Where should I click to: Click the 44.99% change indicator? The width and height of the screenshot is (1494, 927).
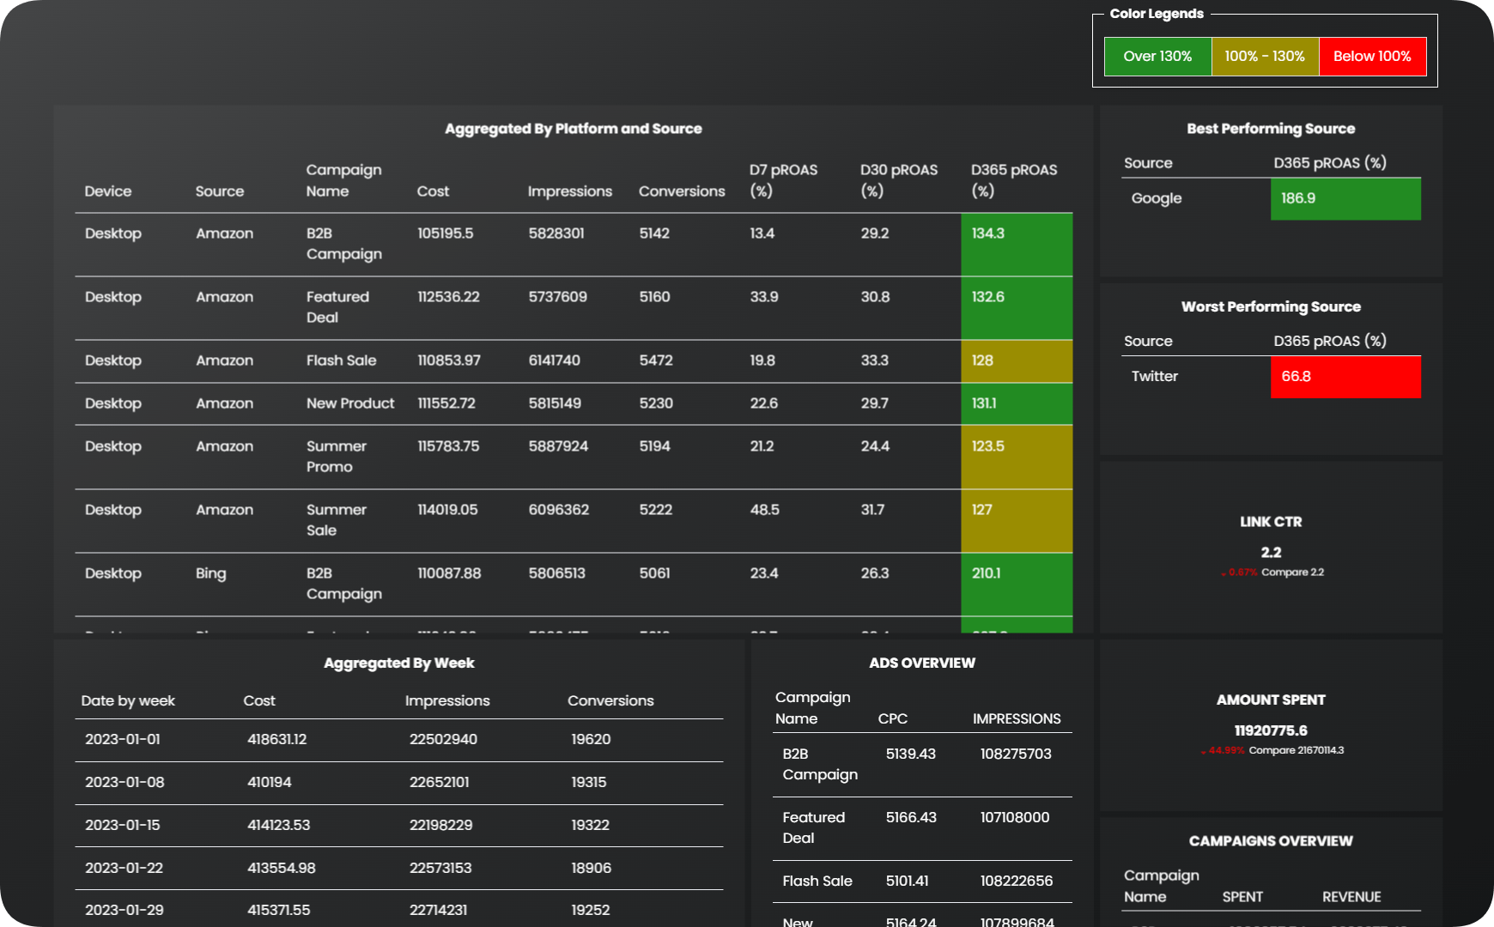pyautogui.click(x=1223, y=750)
